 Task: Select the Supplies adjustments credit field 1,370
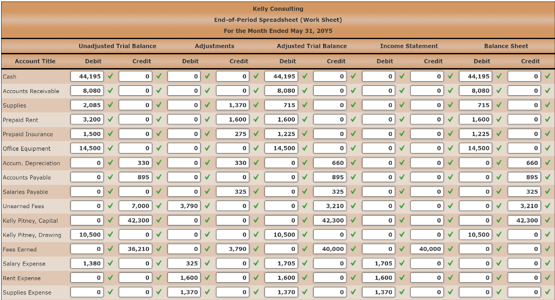point(233,105)
